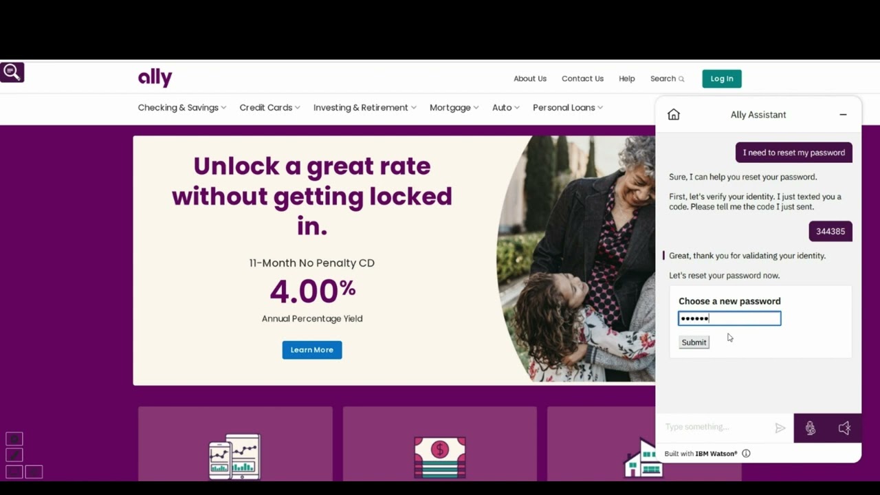Mute the assistant speaker audio
This screenshot has height=495, width=880.
click(844, 428)
